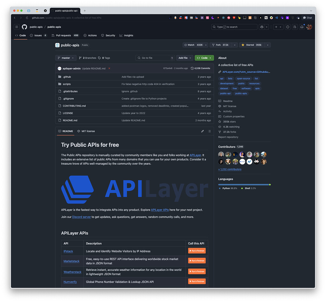326x302 pixels.
Task: Open the LICENSE file
Action: [x=68, y=113]
